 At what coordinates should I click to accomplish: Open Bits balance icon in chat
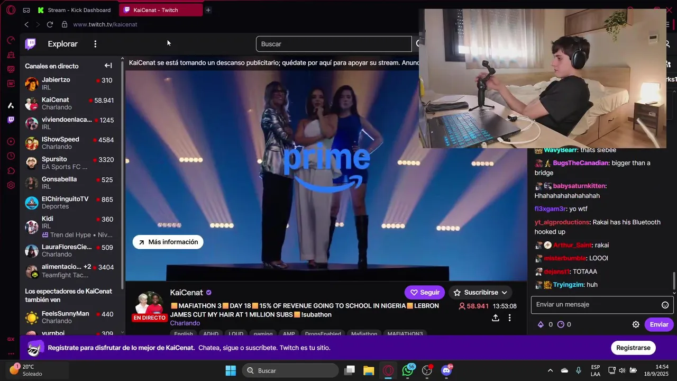coord(541,324)
